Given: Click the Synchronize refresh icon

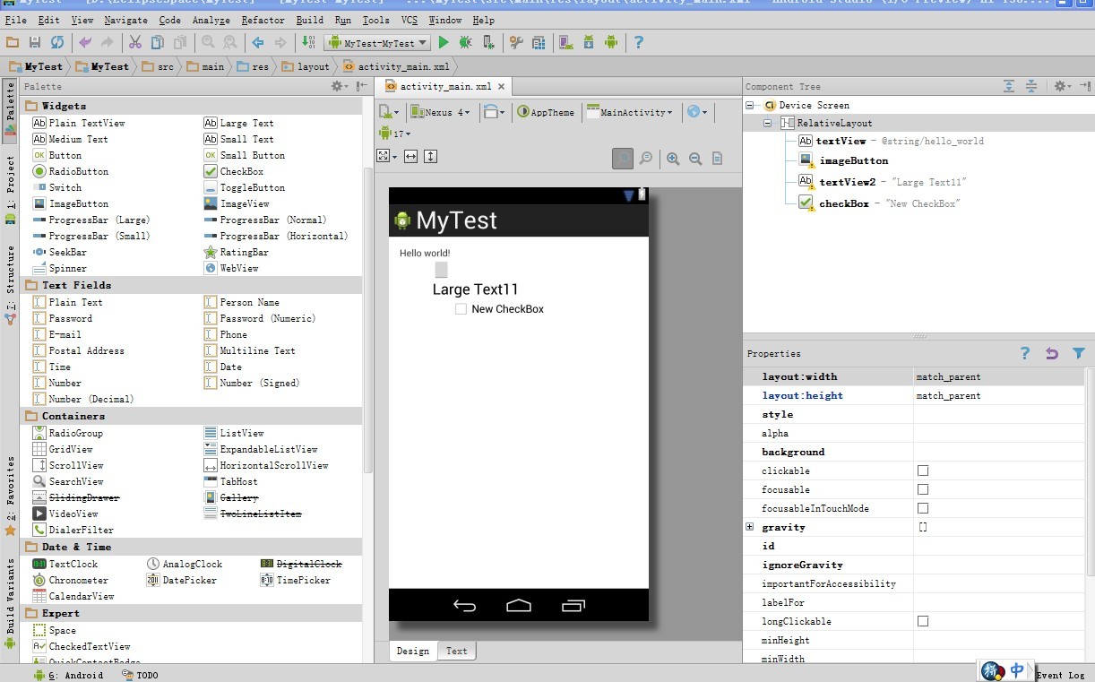Looking at the screenshot, I should click(x=57, y=42).
